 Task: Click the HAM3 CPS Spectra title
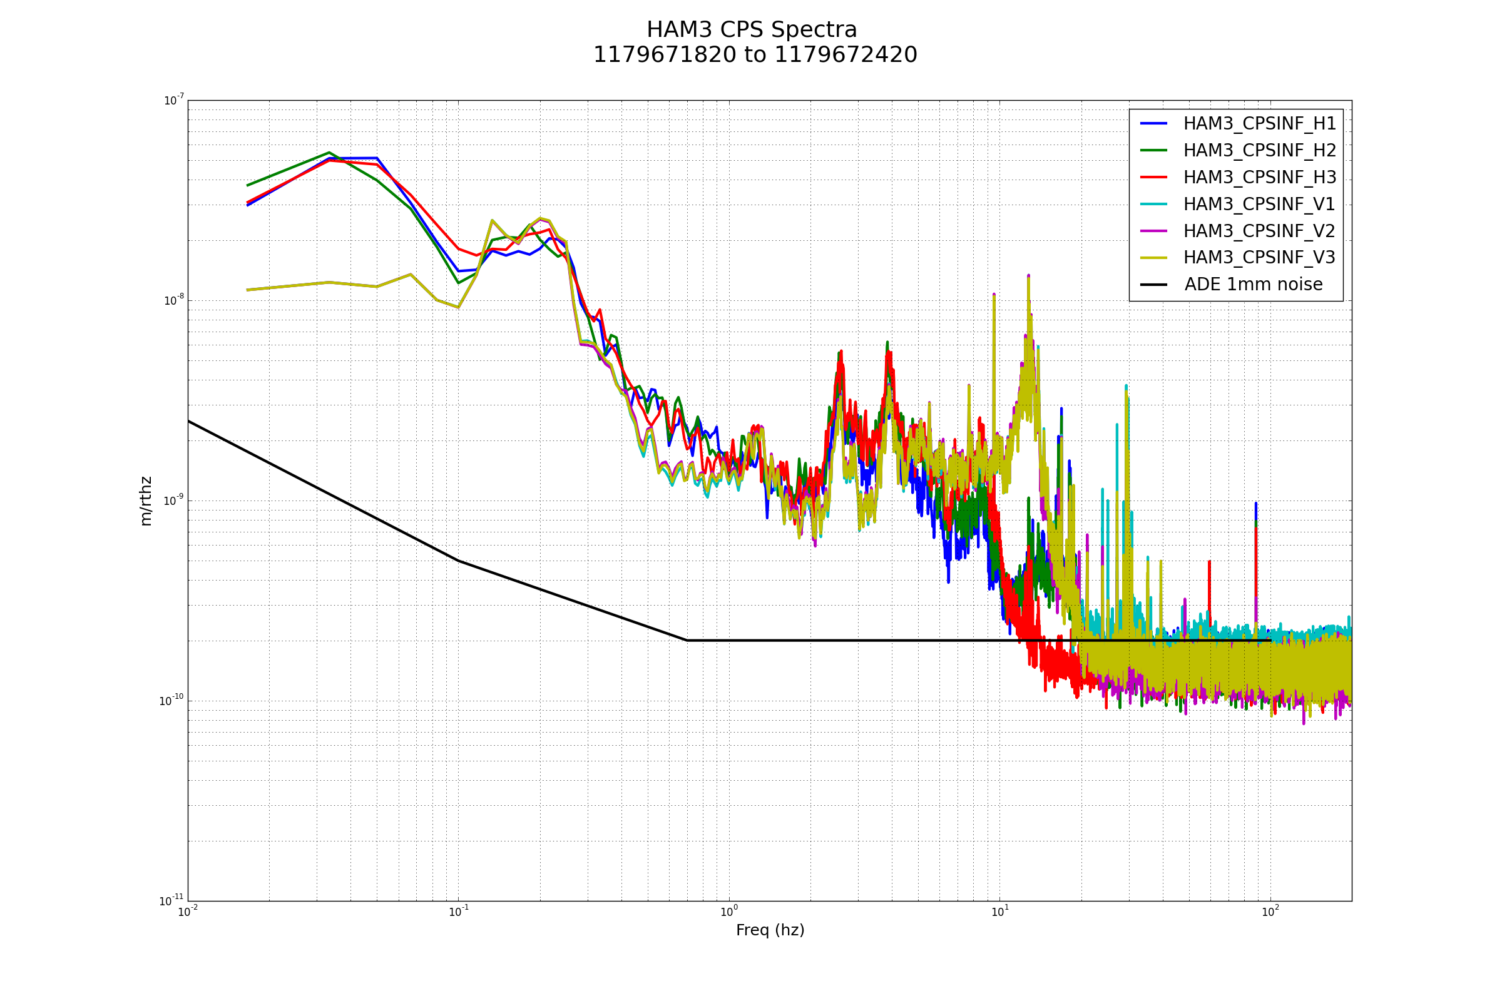pyautogui.click(x=752, y=30)
